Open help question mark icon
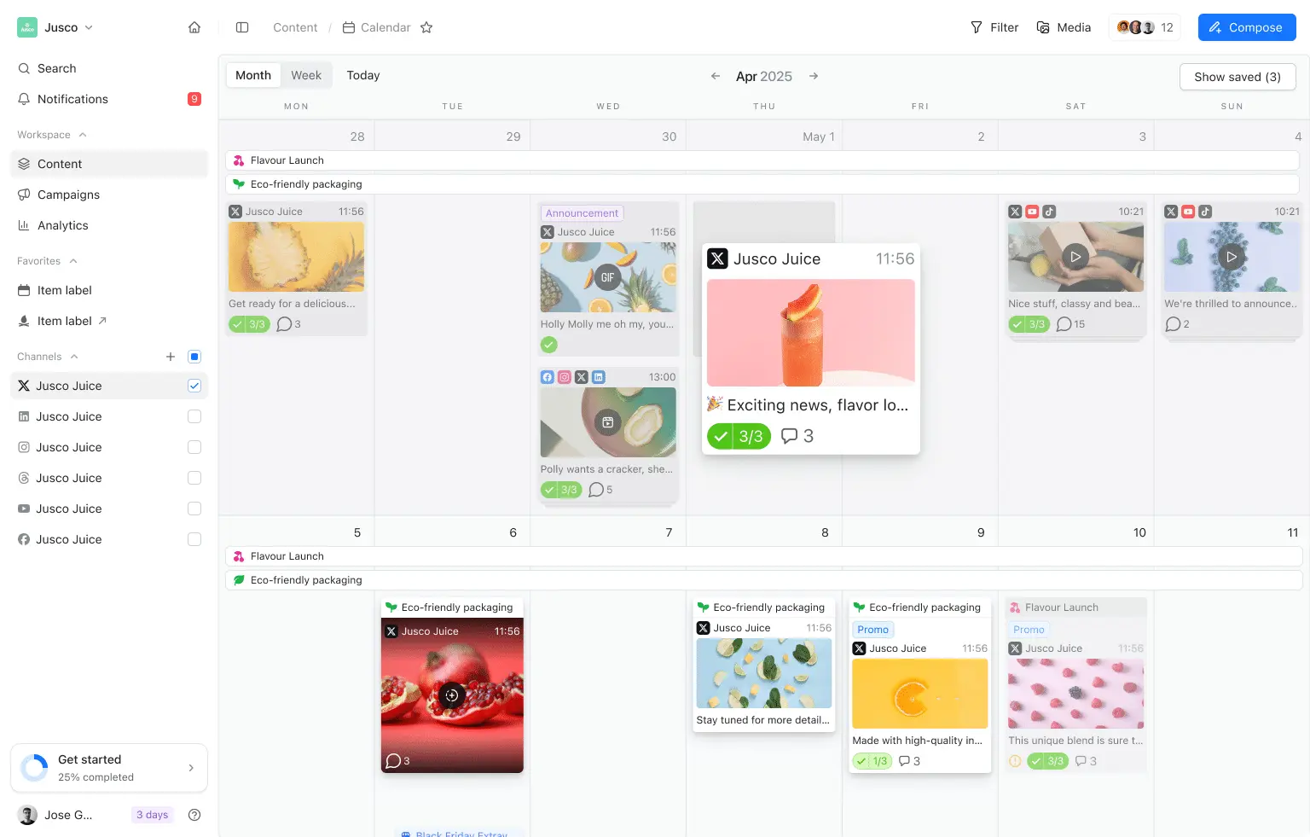The image size is (1310, 837). pyautogui.click(x=194, y=815)
